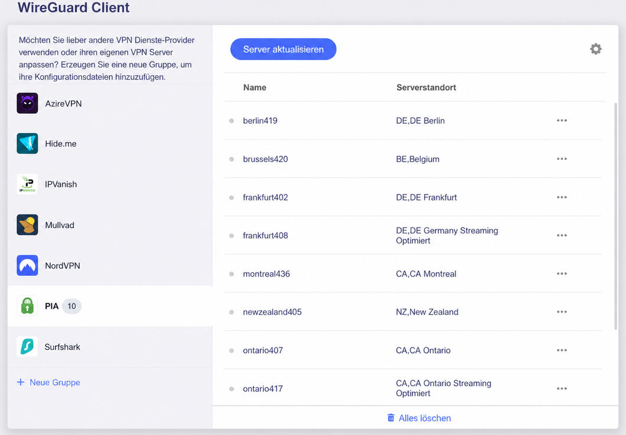Click the status dot of frankfurt402

point(231,197)
